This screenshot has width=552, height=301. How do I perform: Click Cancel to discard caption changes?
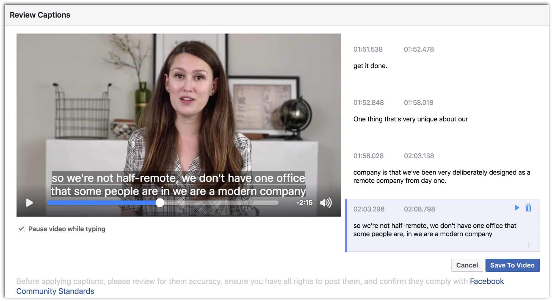point(467,265)
